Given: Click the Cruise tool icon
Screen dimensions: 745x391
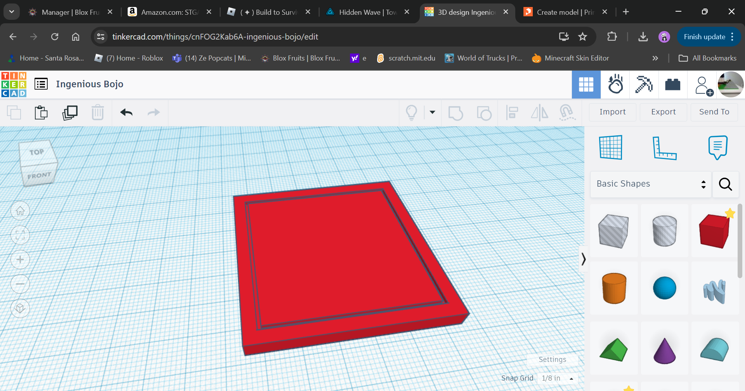Looking at the screenshot, I should (567, 112).
